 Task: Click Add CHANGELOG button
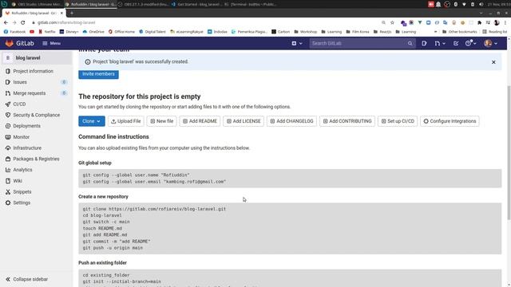tap(291, 121)
